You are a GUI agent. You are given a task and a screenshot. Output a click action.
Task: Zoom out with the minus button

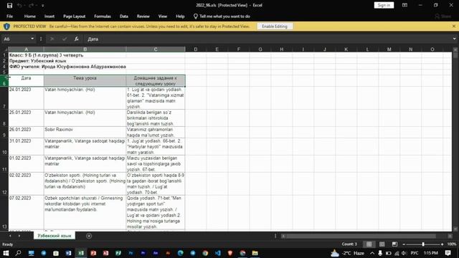coord(404,244)
